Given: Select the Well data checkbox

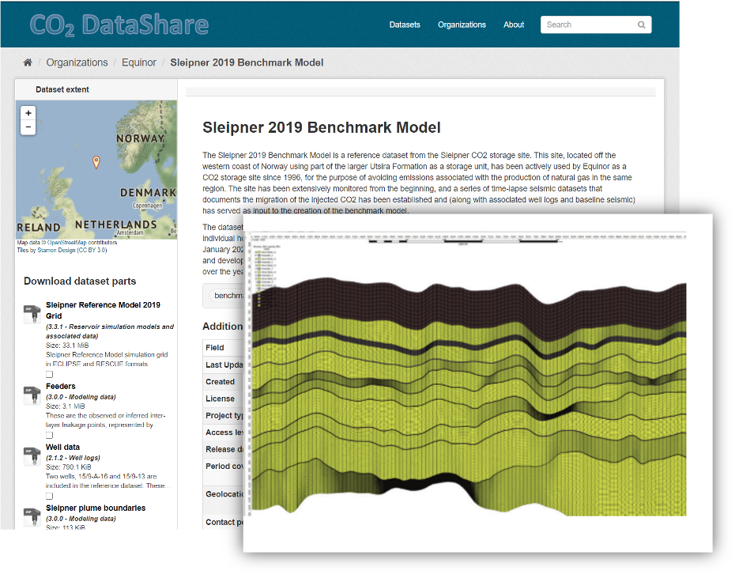Looking at the screenshot, I should point(49,496).
